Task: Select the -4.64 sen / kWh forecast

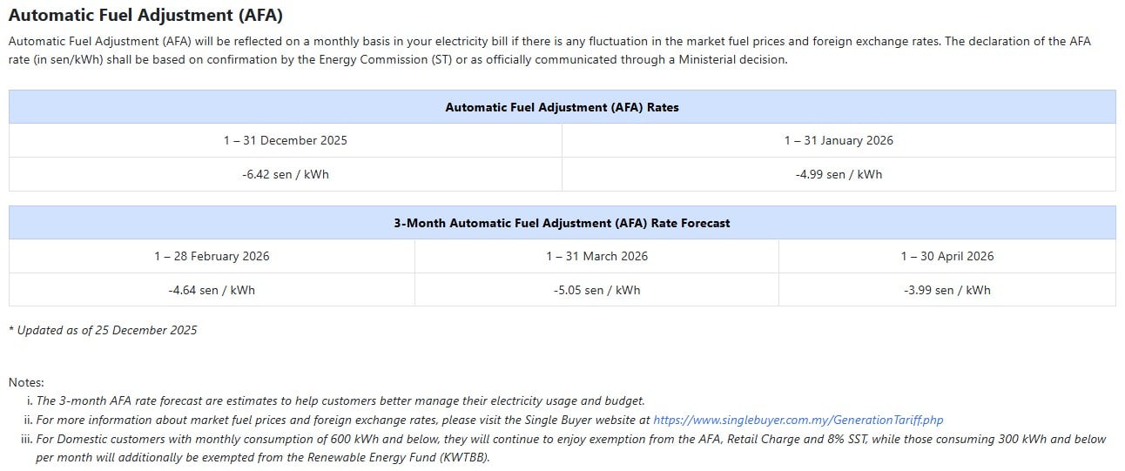Action: point(212,290)
